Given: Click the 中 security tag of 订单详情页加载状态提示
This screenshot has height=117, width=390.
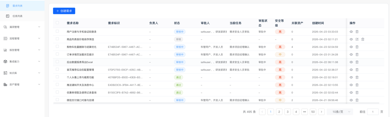Looking at the screenshot, I should (x=280, y=55).
